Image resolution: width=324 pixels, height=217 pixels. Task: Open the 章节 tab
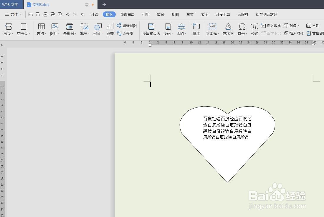(190, 14)
